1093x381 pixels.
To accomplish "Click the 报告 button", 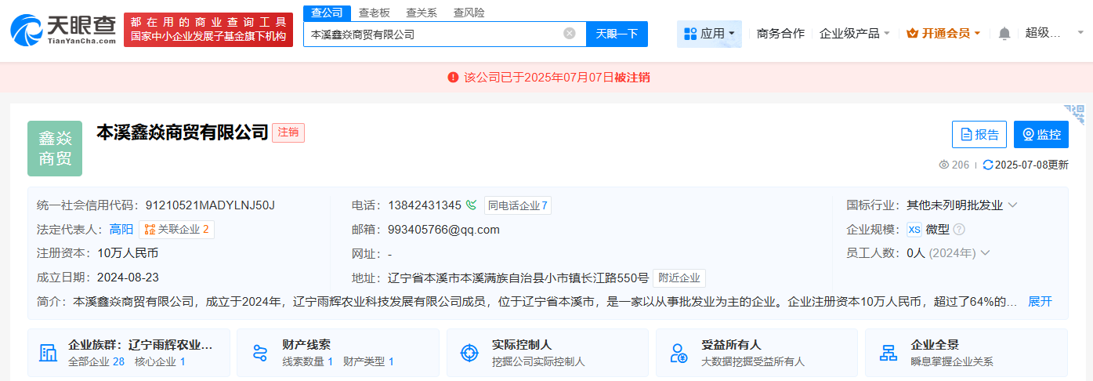I will pyautogui.click(x=979, y=135).
